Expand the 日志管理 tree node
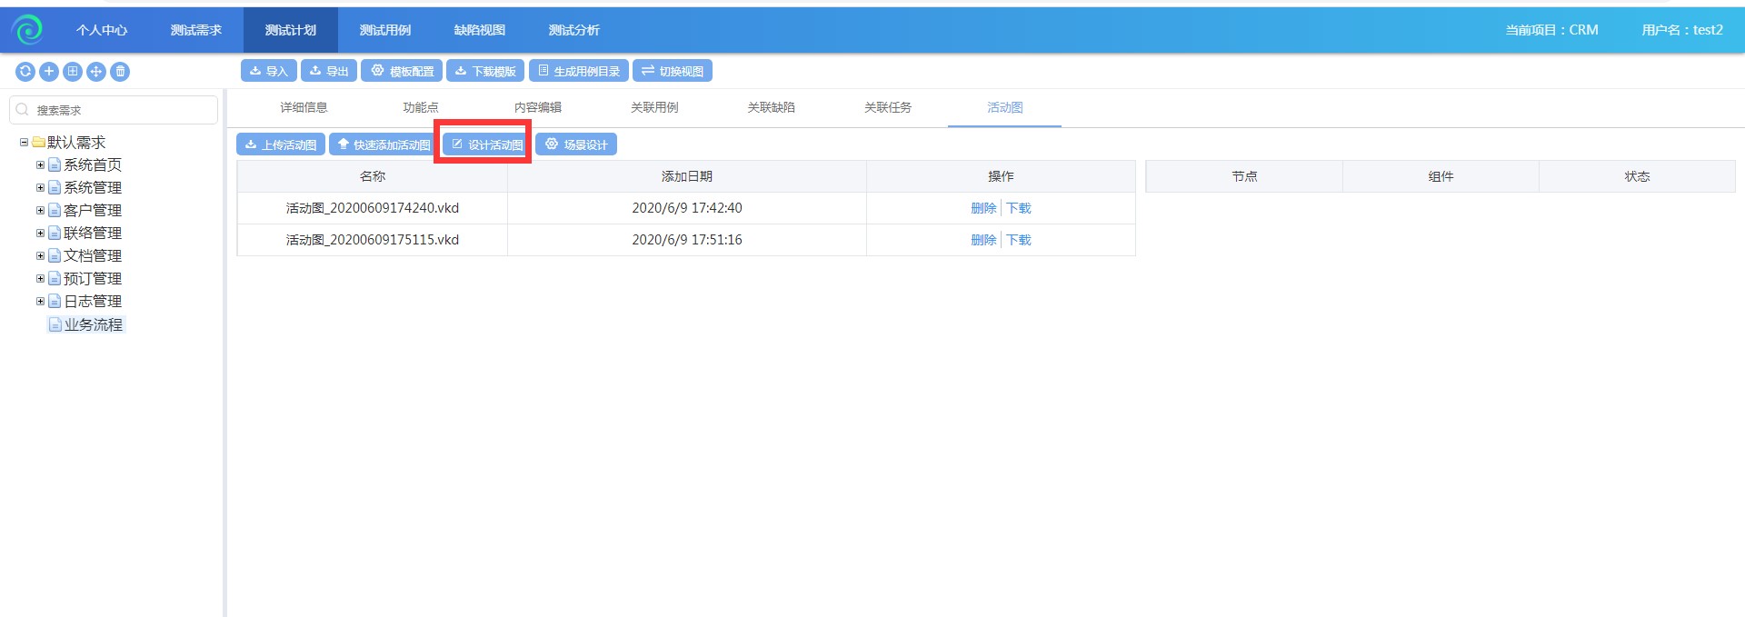The width and height of the screenshot is (1745, 617). [40, 302]
